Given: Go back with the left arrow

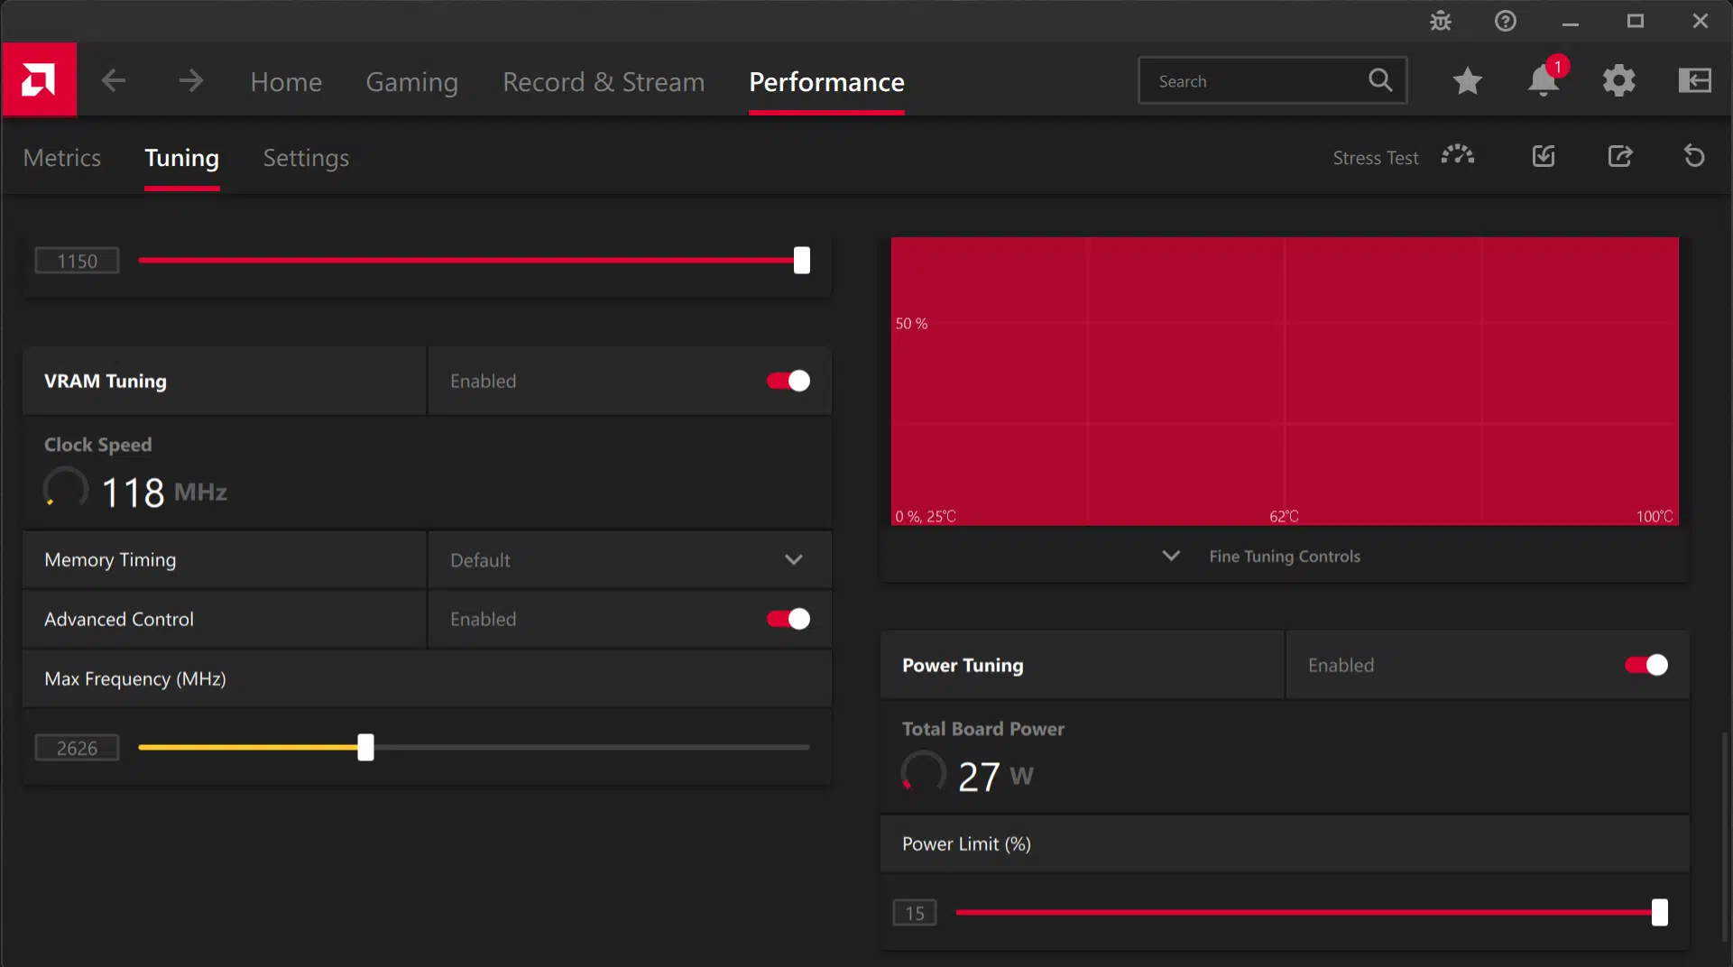Looking at the screenshot, I should [113, 80].
